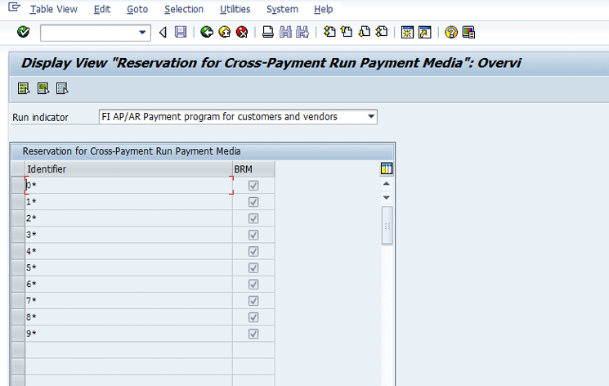609x386 pixels.
Task: Toggle BRM checkbox for identifier 4*
Action: (x=253, y=251)
